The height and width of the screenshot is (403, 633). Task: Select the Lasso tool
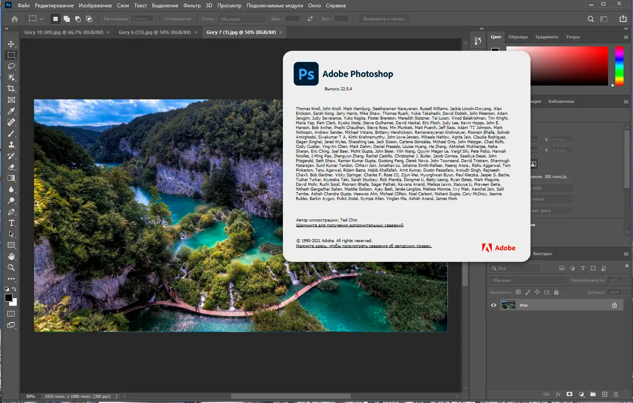click(11, 66)
